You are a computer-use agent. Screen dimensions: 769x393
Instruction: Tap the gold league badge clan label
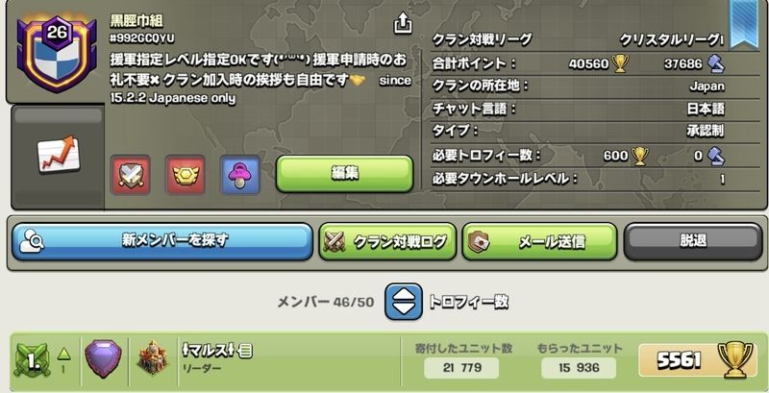185,175
